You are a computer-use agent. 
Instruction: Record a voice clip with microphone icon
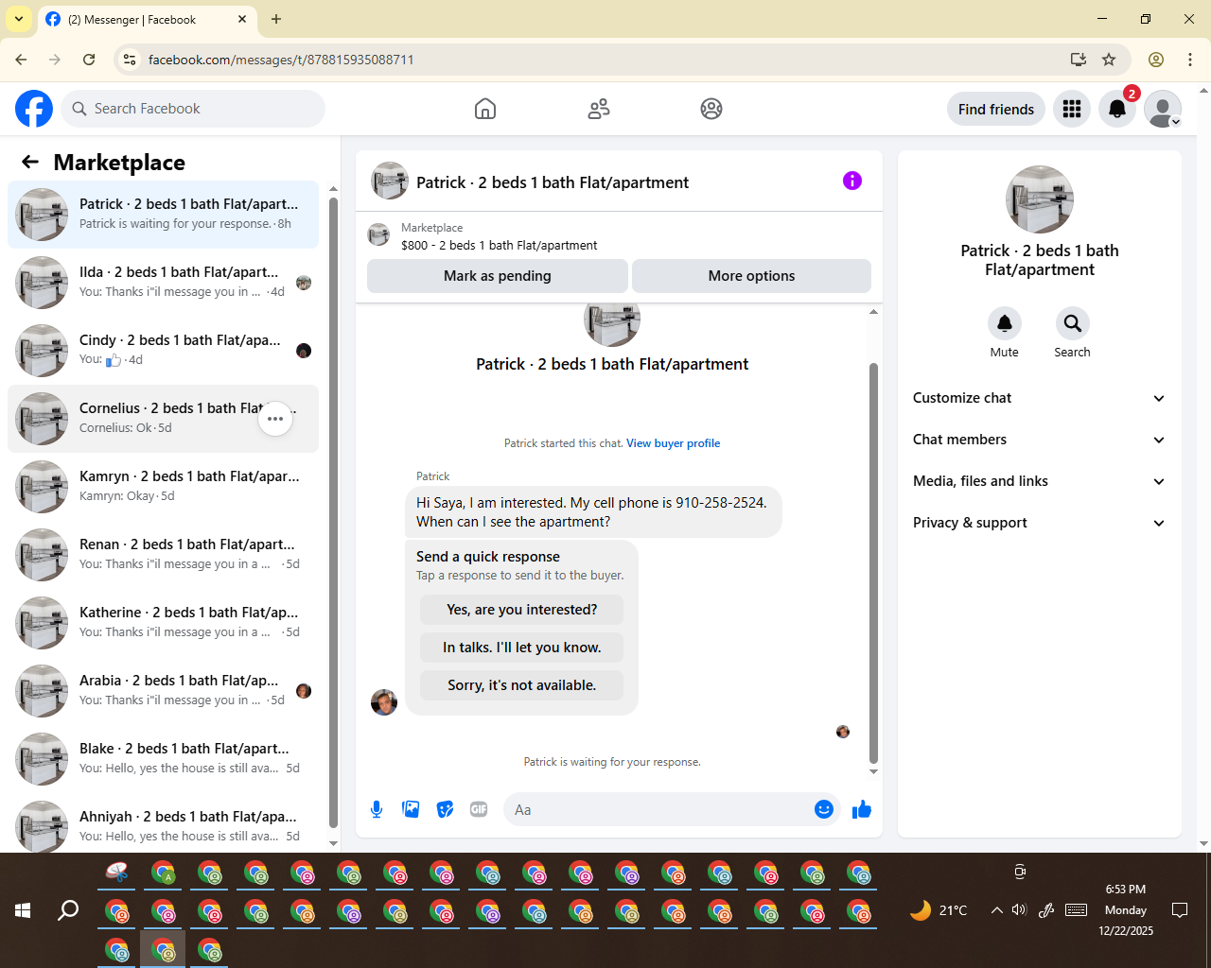(x=377, y=809)
